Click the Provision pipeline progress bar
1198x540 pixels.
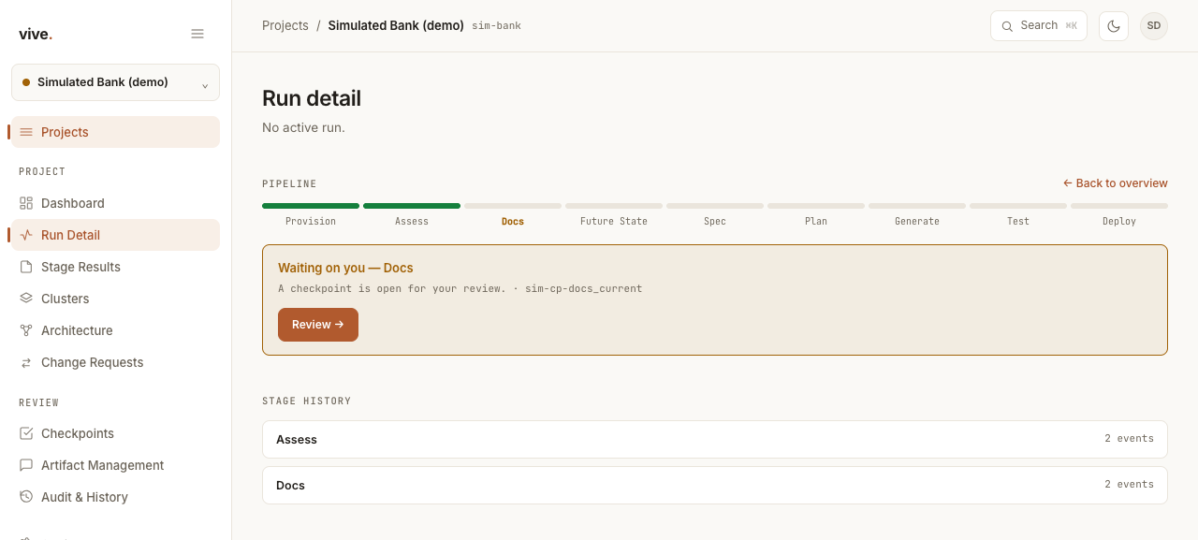click(x=311, y=206)
